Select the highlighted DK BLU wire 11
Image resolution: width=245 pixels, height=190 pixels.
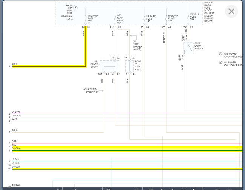coord(127,169)
